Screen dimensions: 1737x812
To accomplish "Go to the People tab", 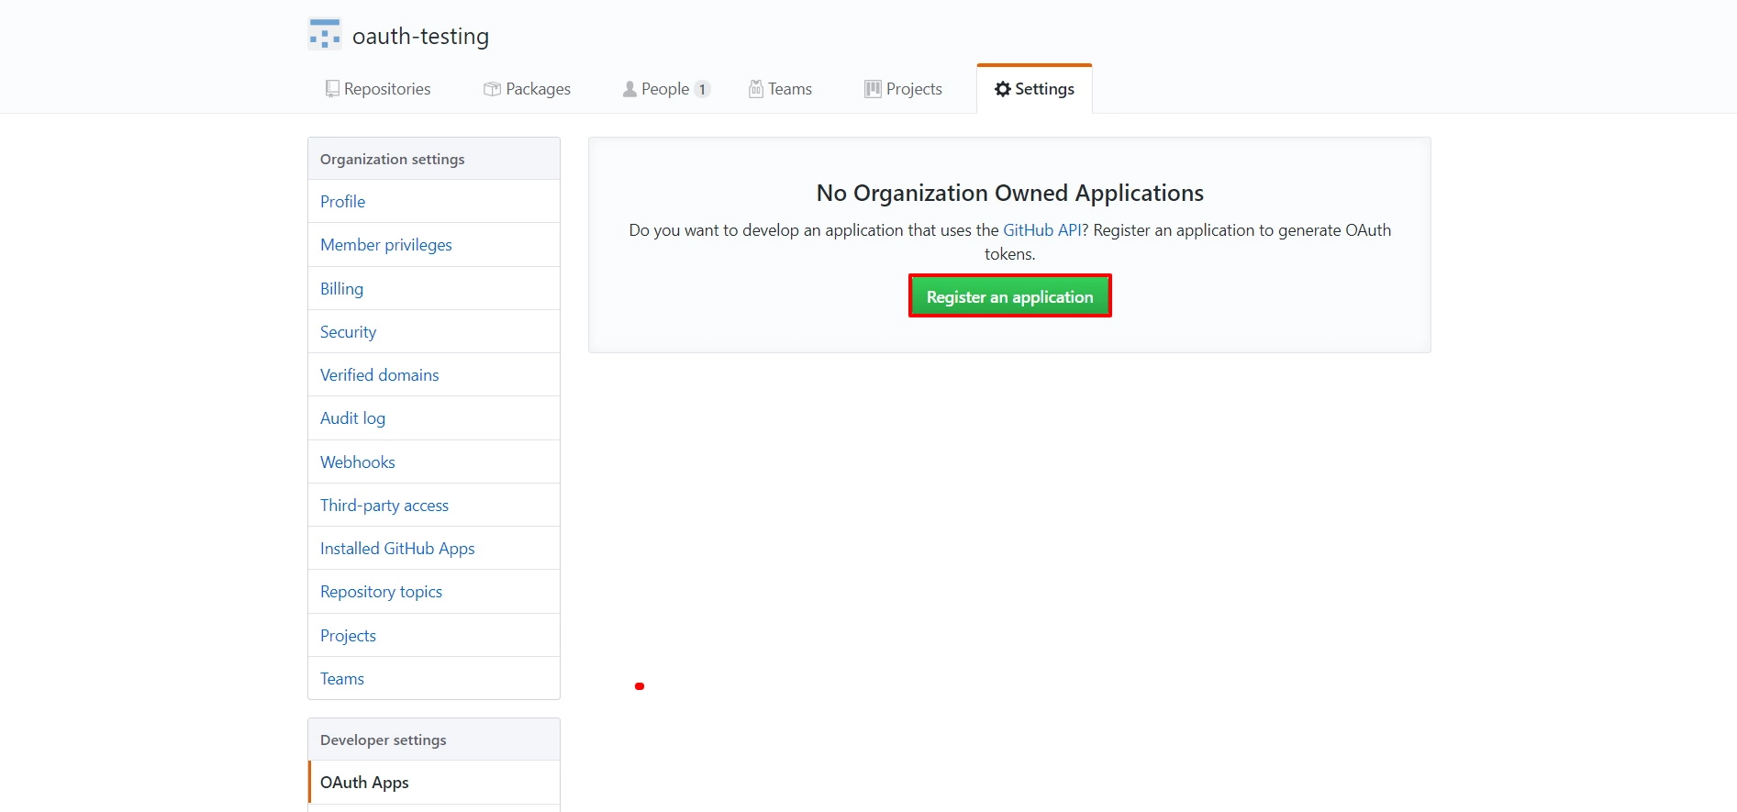I will (x=665, y=89).
